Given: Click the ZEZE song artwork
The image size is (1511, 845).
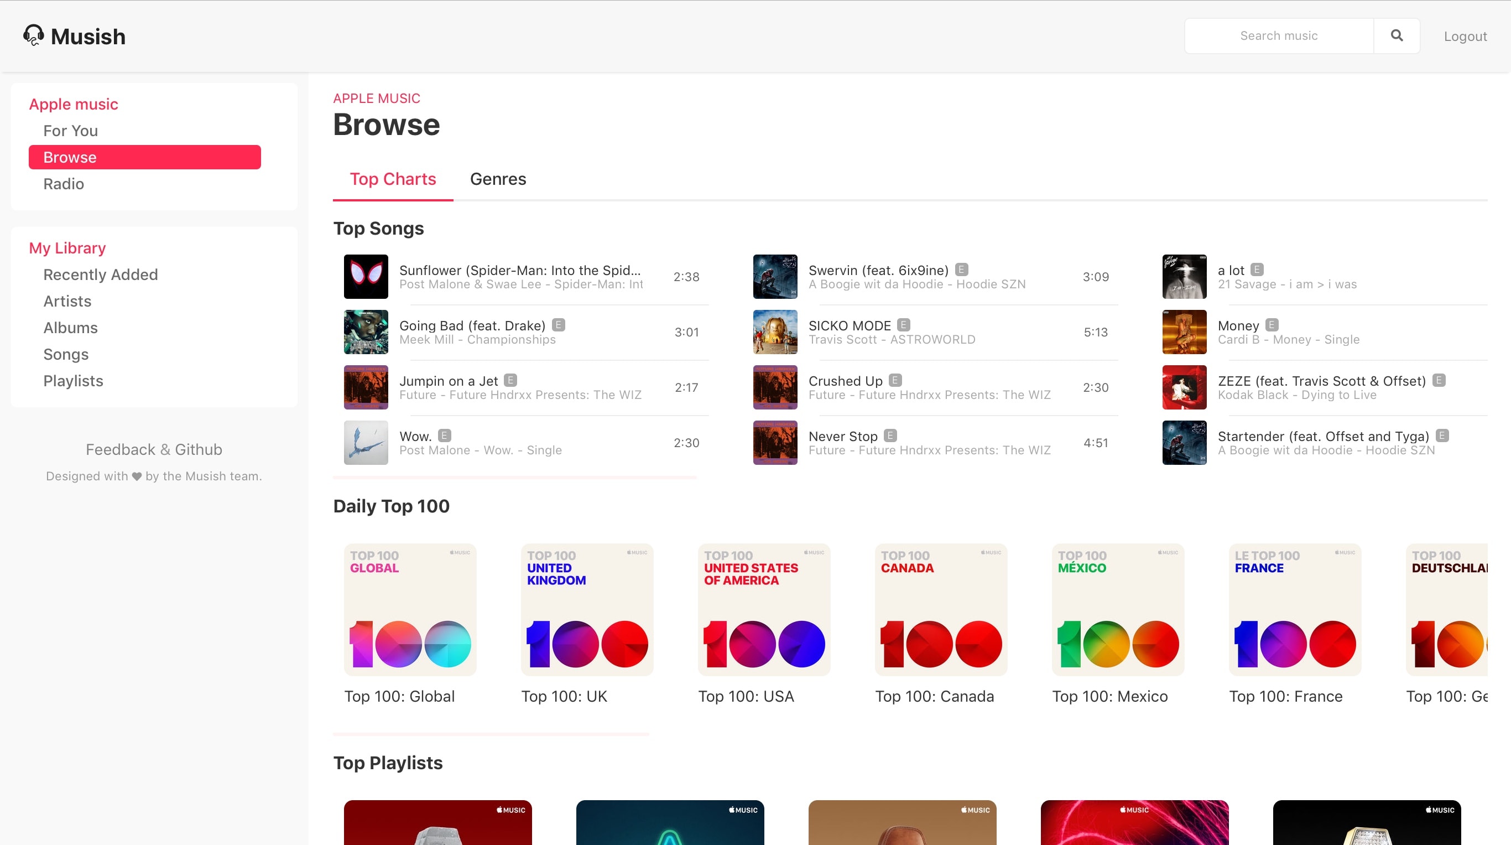Looking at the screenshot, I should coord(1185,387).
